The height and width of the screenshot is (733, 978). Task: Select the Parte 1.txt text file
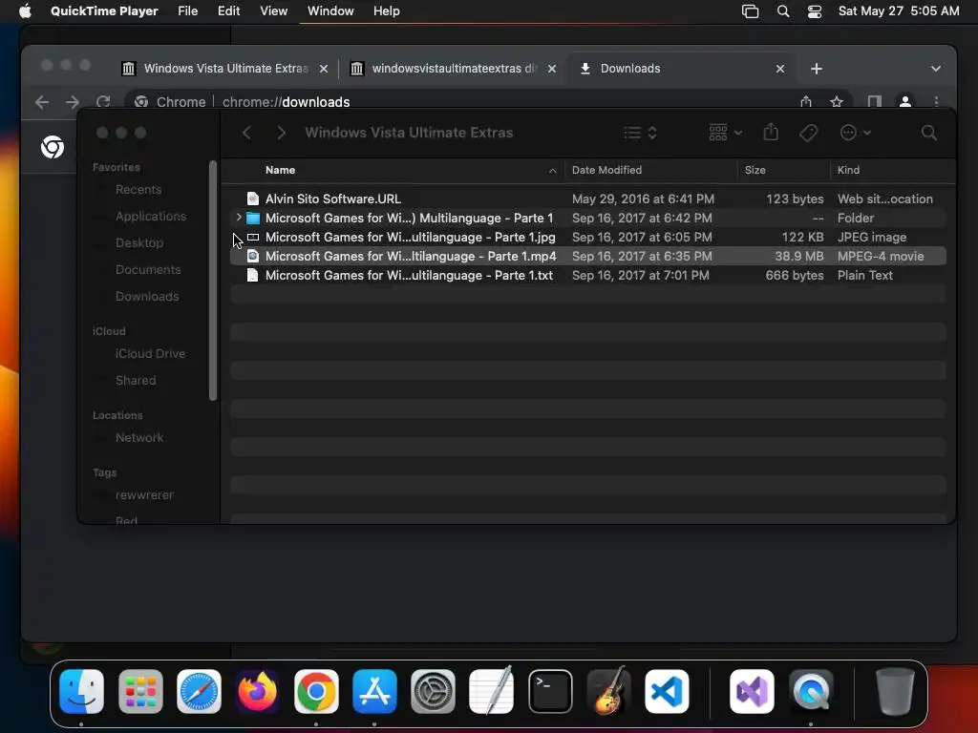(588, 276)
